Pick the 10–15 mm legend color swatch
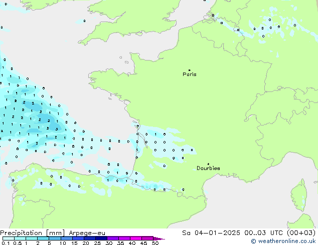 (66, 238)
